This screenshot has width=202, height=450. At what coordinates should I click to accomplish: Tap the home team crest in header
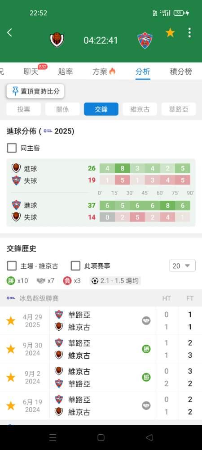pyautogui.click(x=57, y=40)
